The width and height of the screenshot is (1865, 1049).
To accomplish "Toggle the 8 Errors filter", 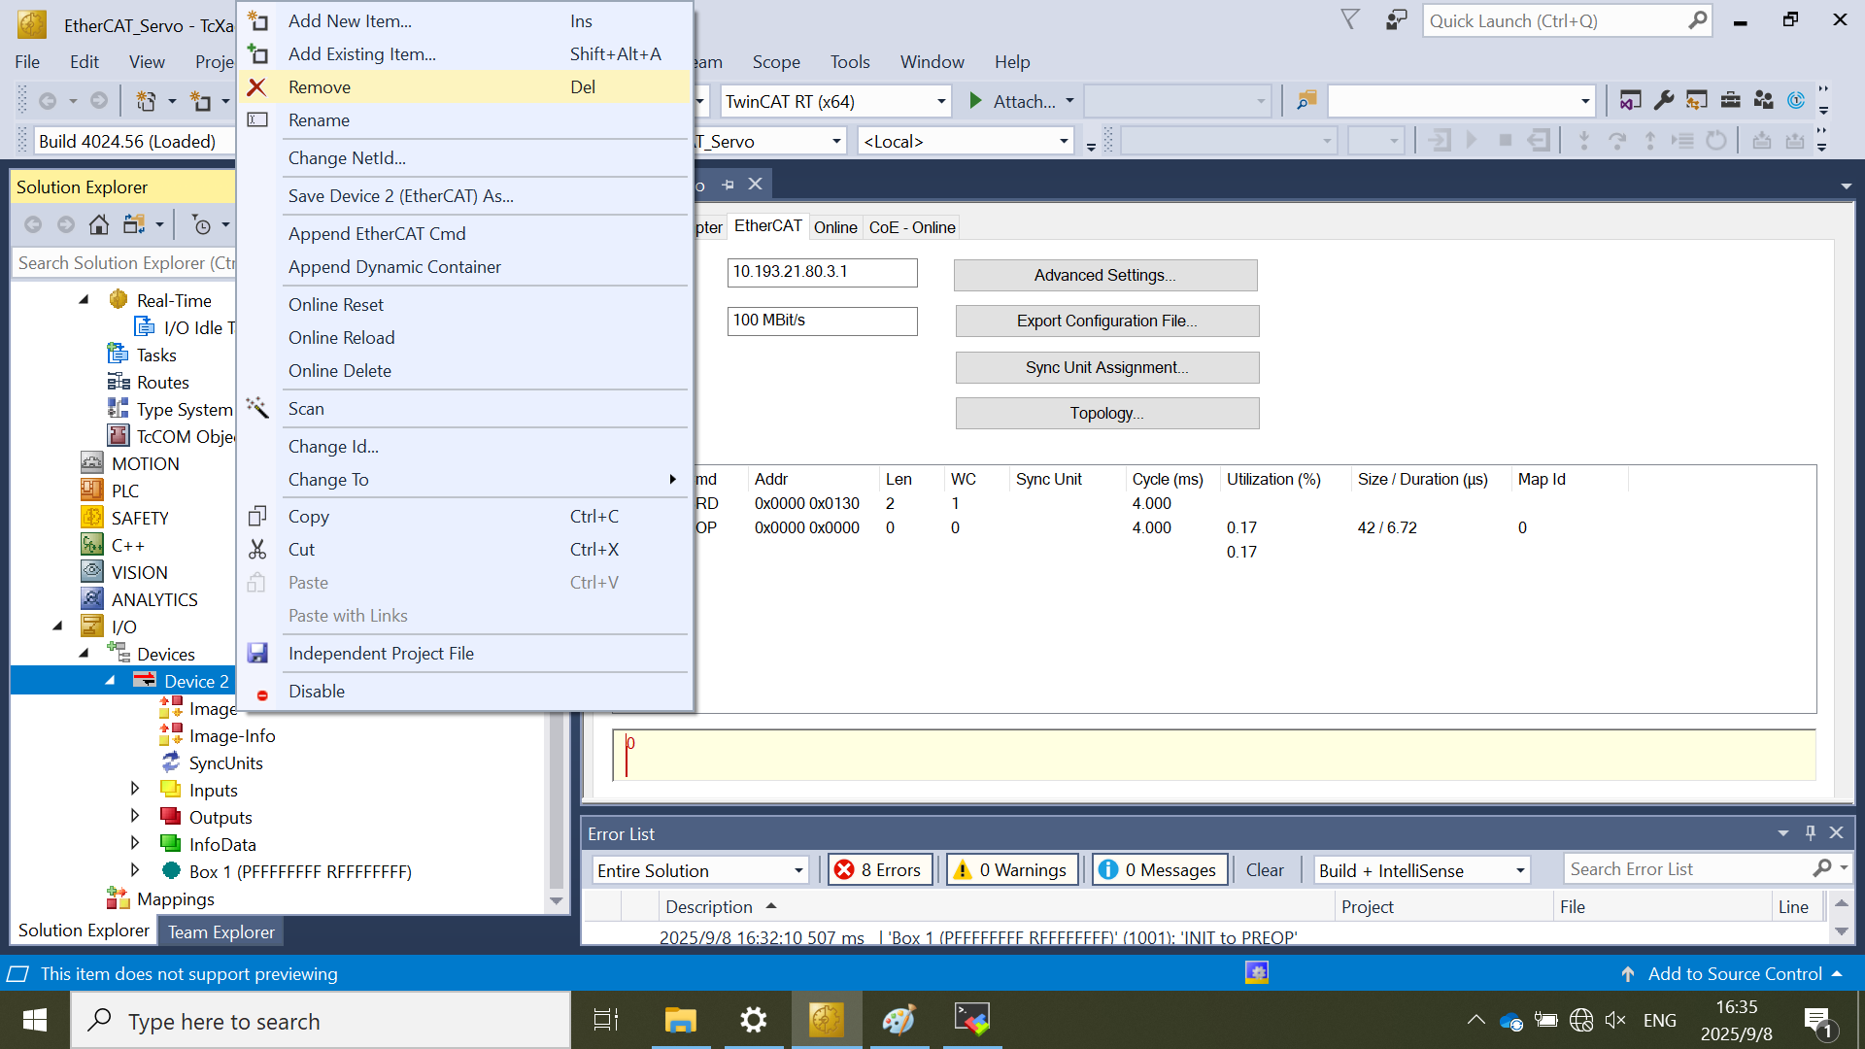I will pos(879,870).
